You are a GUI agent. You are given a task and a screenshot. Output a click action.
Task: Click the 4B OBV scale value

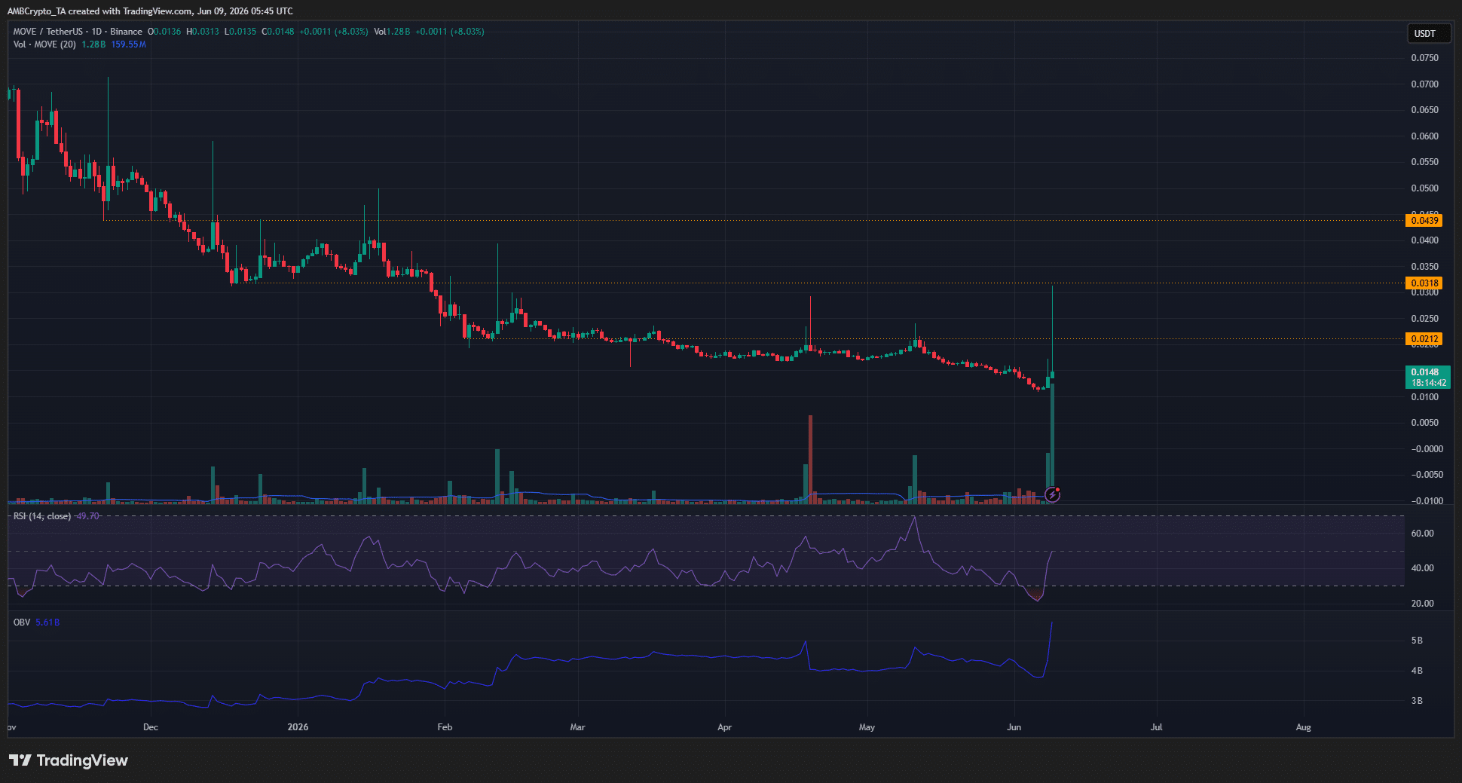click(x=1417, y=671)
